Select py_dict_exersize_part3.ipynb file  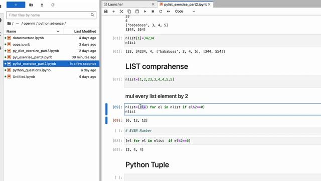point(51,51)
